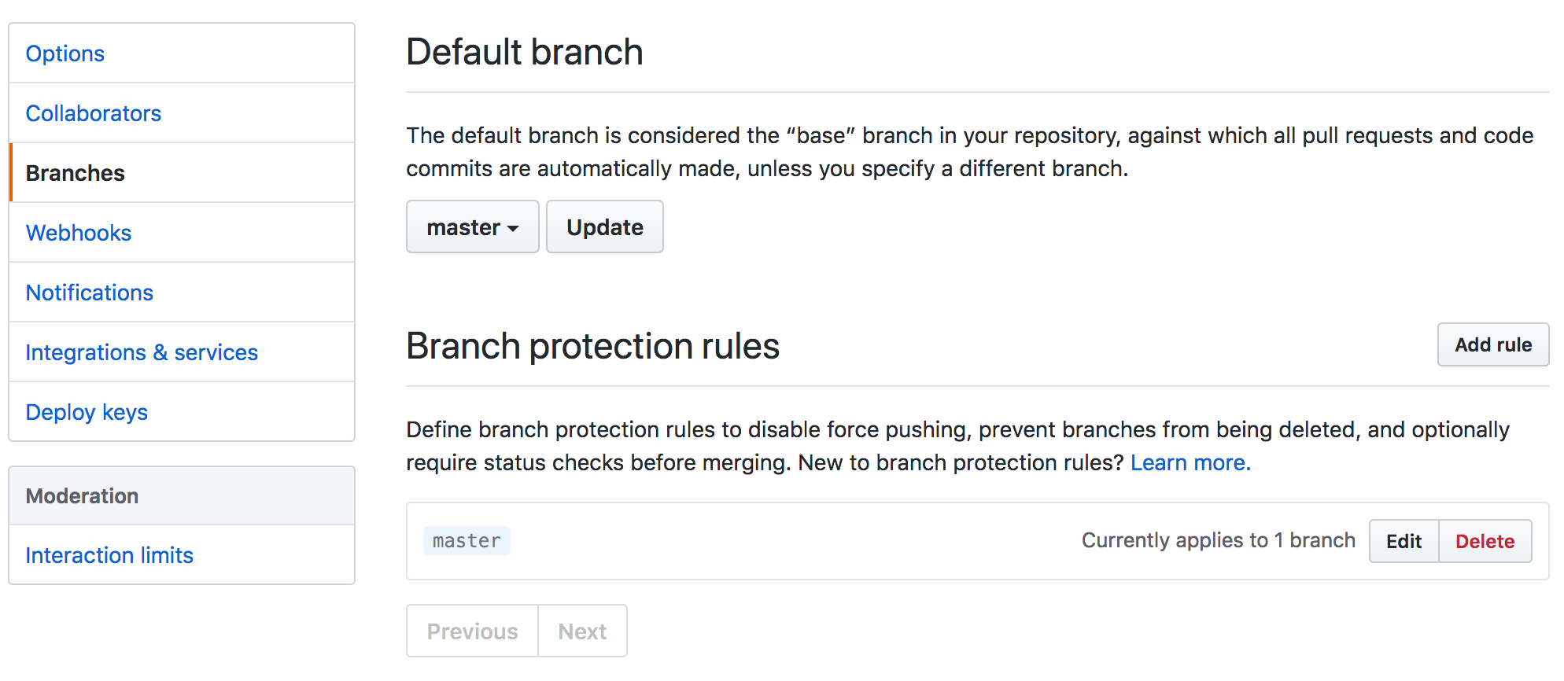Select the Branches sidebar item

182,173
